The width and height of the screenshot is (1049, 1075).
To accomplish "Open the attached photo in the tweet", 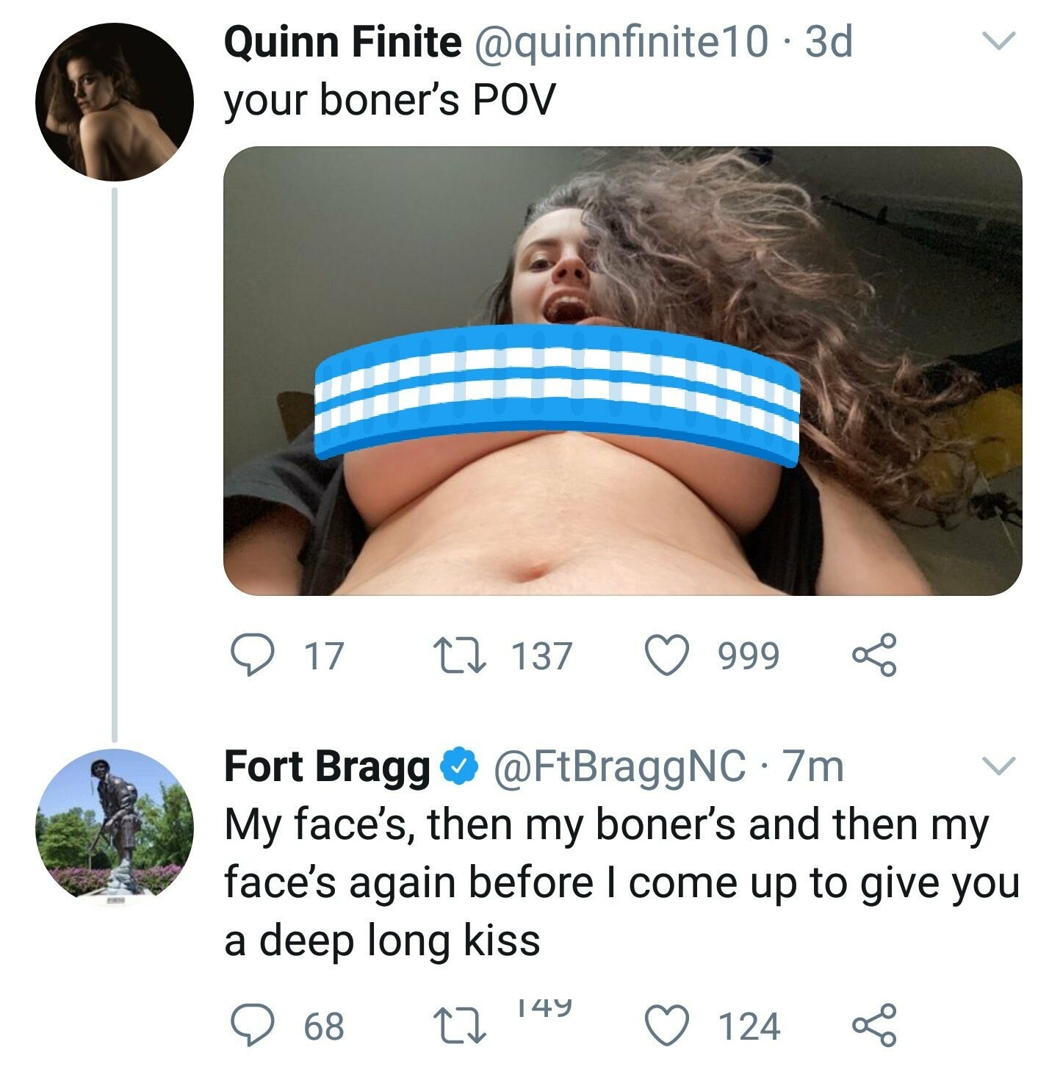I will click(621, 370).
